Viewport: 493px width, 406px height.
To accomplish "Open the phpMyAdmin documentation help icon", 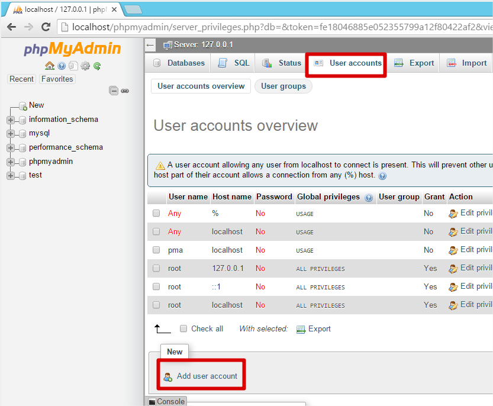I will point(62,66).
